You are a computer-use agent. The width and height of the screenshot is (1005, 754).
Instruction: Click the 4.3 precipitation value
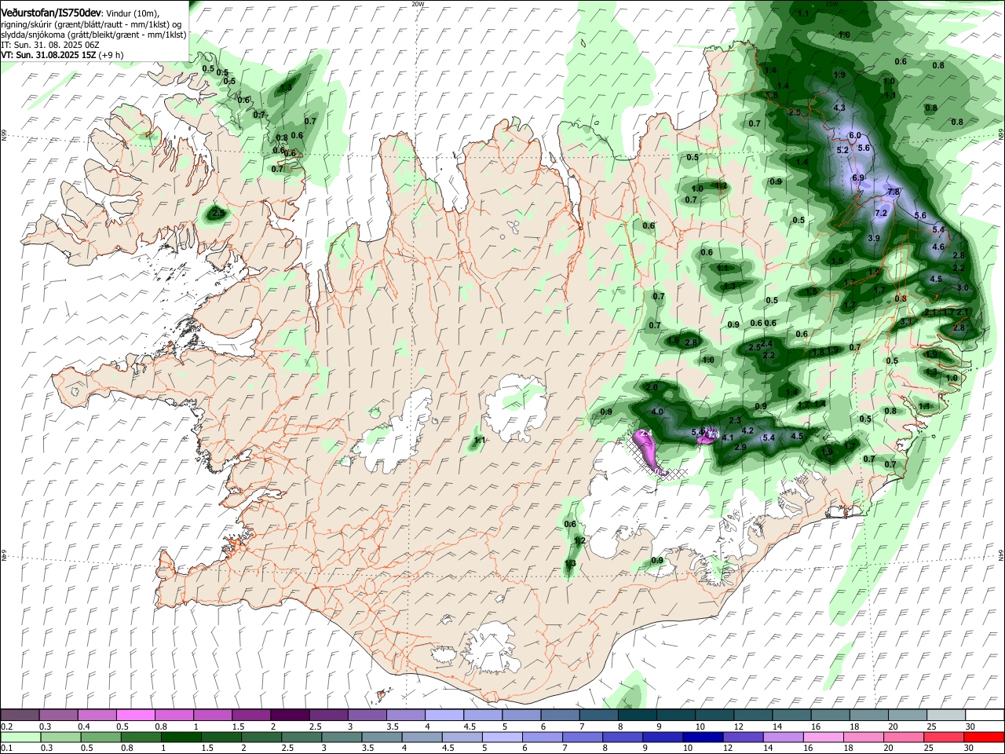[x=839, y=108]
